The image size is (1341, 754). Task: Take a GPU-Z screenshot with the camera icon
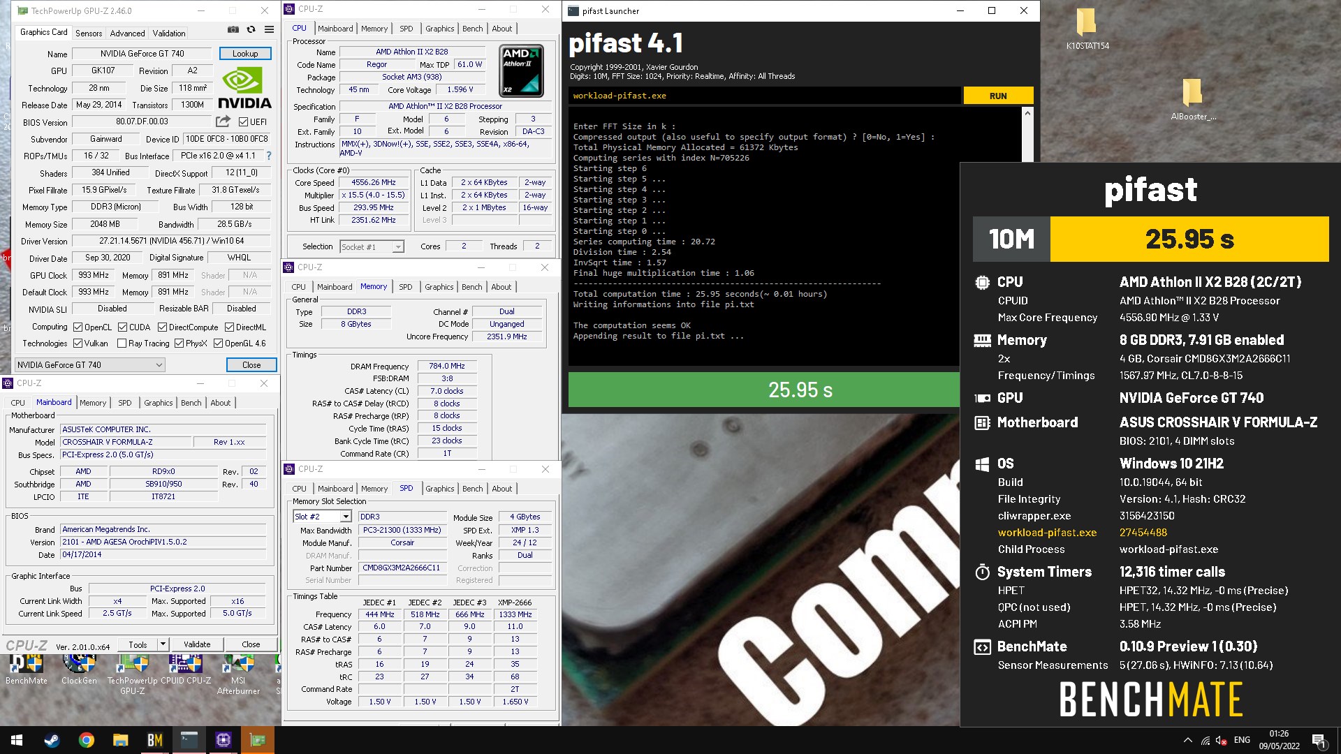tap(233, 29)
